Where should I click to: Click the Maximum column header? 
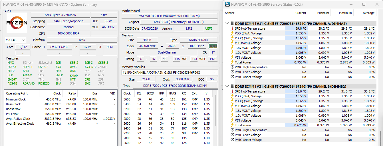click(x=342, y=13)
